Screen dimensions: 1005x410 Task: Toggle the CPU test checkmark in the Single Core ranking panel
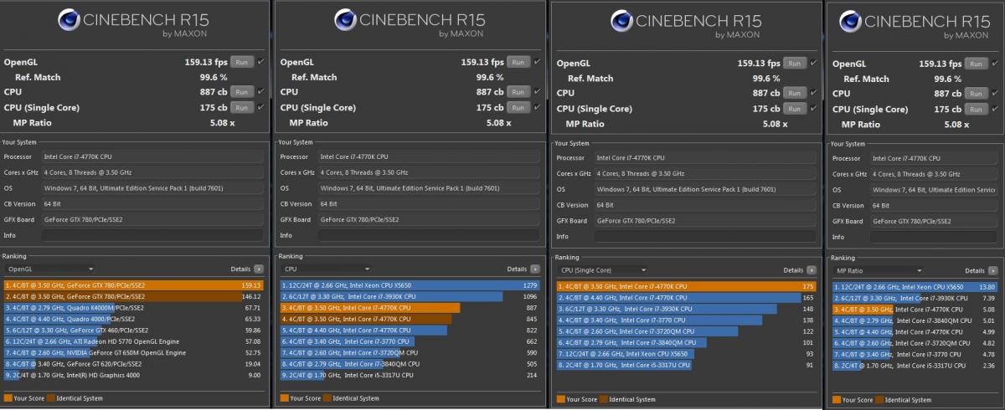814,93
